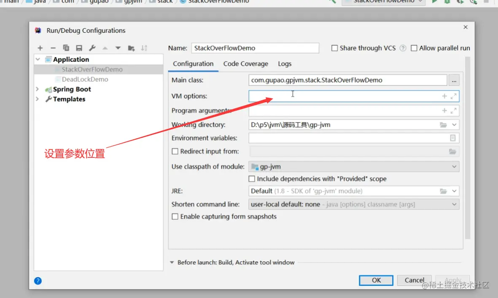Click gpjvm breadcrumb in IDE path bar
498x298 pixels.
click(133, 2)
